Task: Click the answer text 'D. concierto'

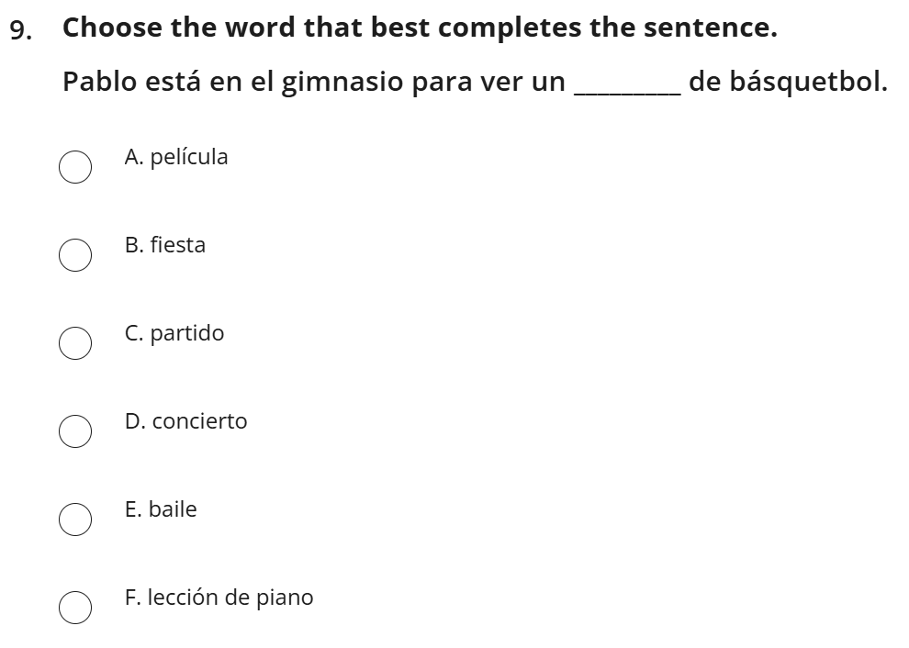Action: tap(186, 422)
